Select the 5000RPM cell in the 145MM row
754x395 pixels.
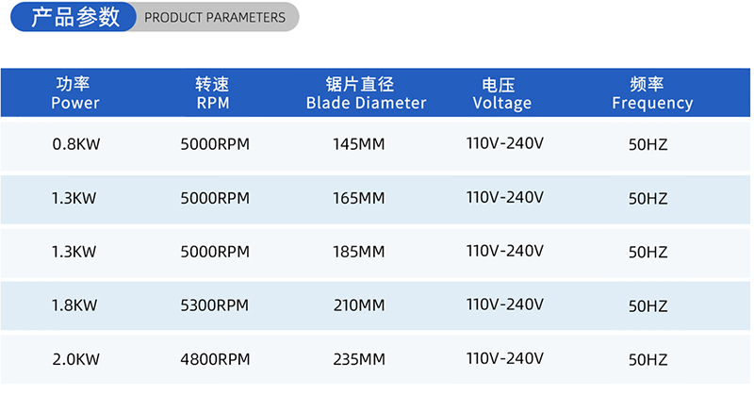(214, 145)
